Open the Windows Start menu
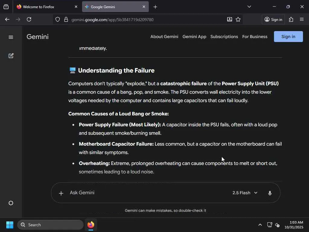 [10, 225]
